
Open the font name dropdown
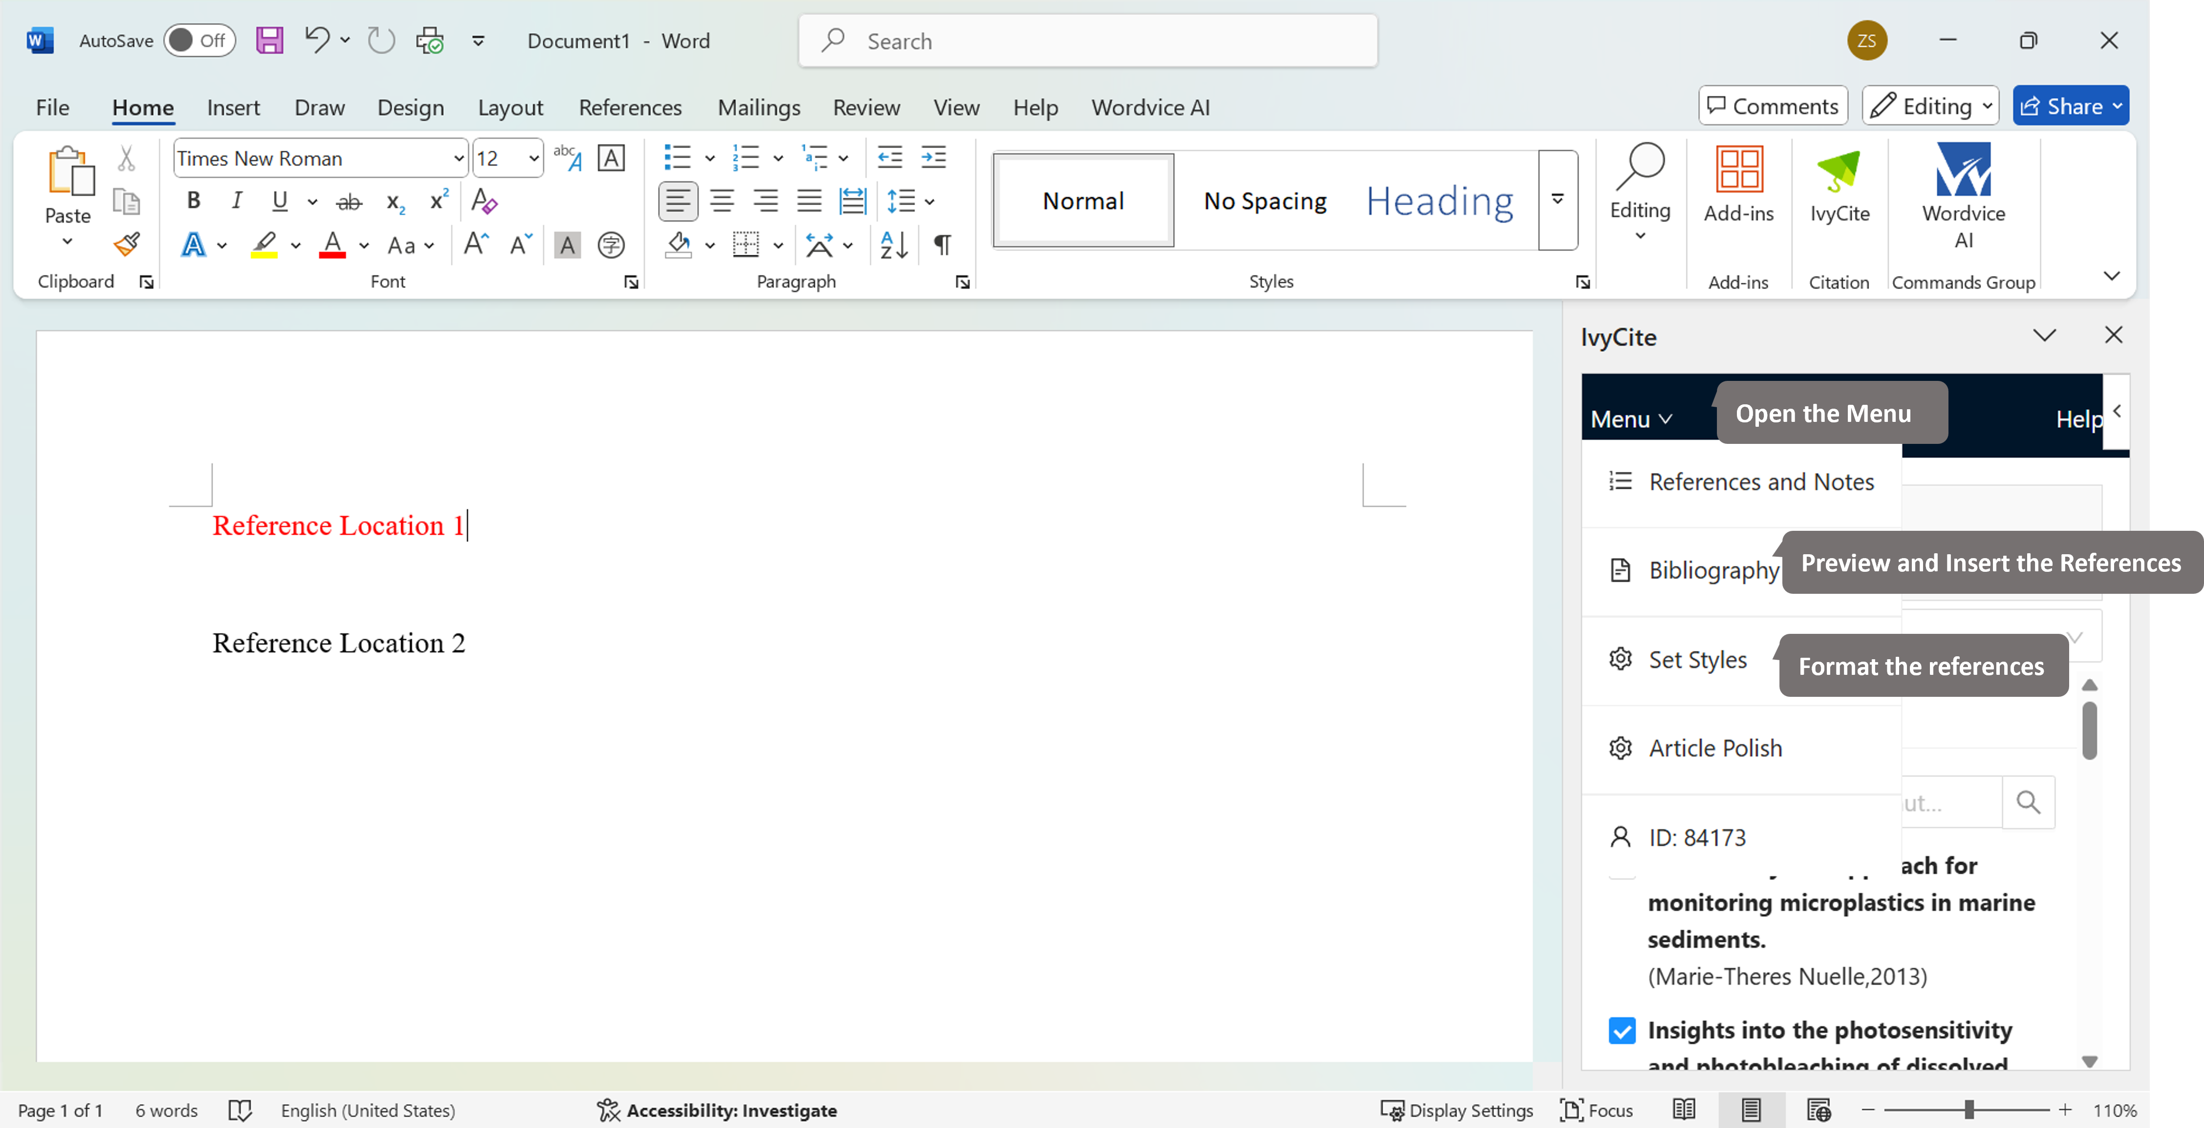point(459,158)
